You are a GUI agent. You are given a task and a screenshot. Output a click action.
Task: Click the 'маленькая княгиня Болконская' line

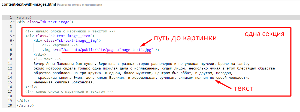(x=64, y=82)
